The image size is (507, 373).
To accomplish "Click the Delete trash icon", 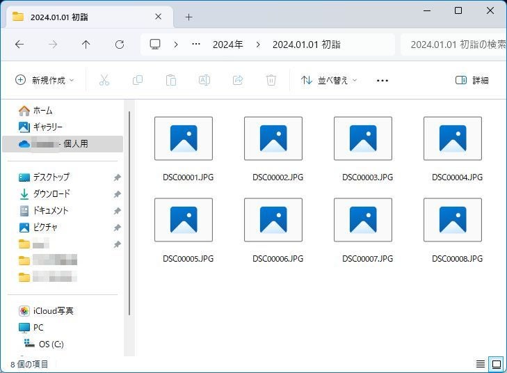I will [271, 80].
